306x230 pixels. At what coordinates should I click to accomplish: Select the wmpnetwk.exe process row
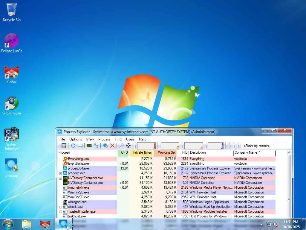click(x=167, y=187)
